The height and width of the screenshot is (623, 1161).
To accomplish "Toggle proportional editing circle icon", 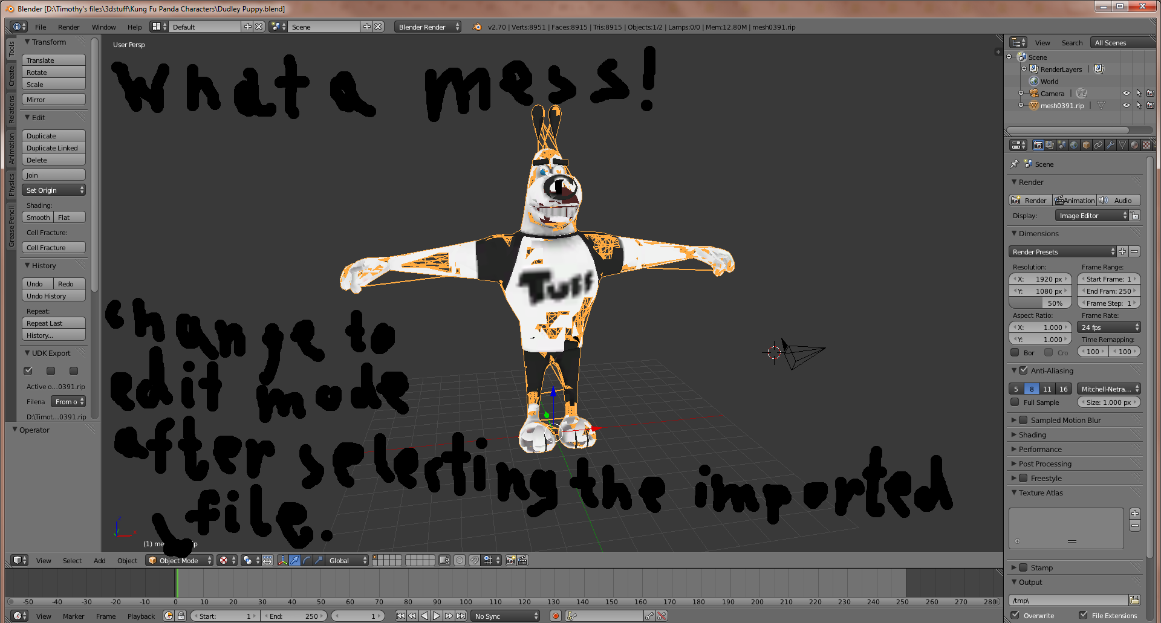I will pyautogui.click(x=460, y=560).
